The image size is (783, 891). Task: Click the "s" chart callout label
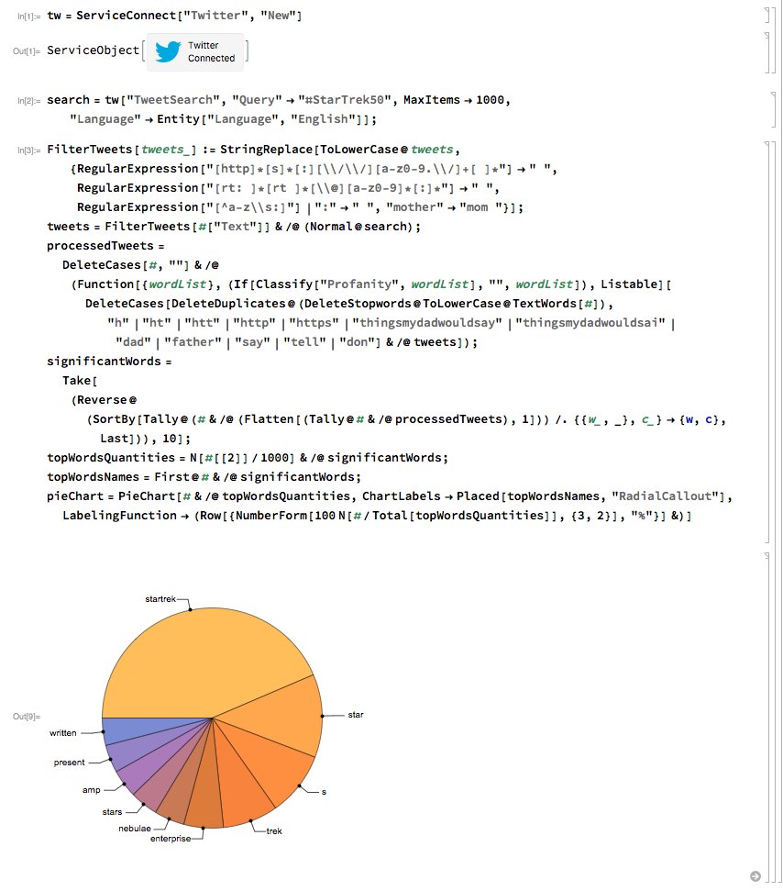(324, 792)
